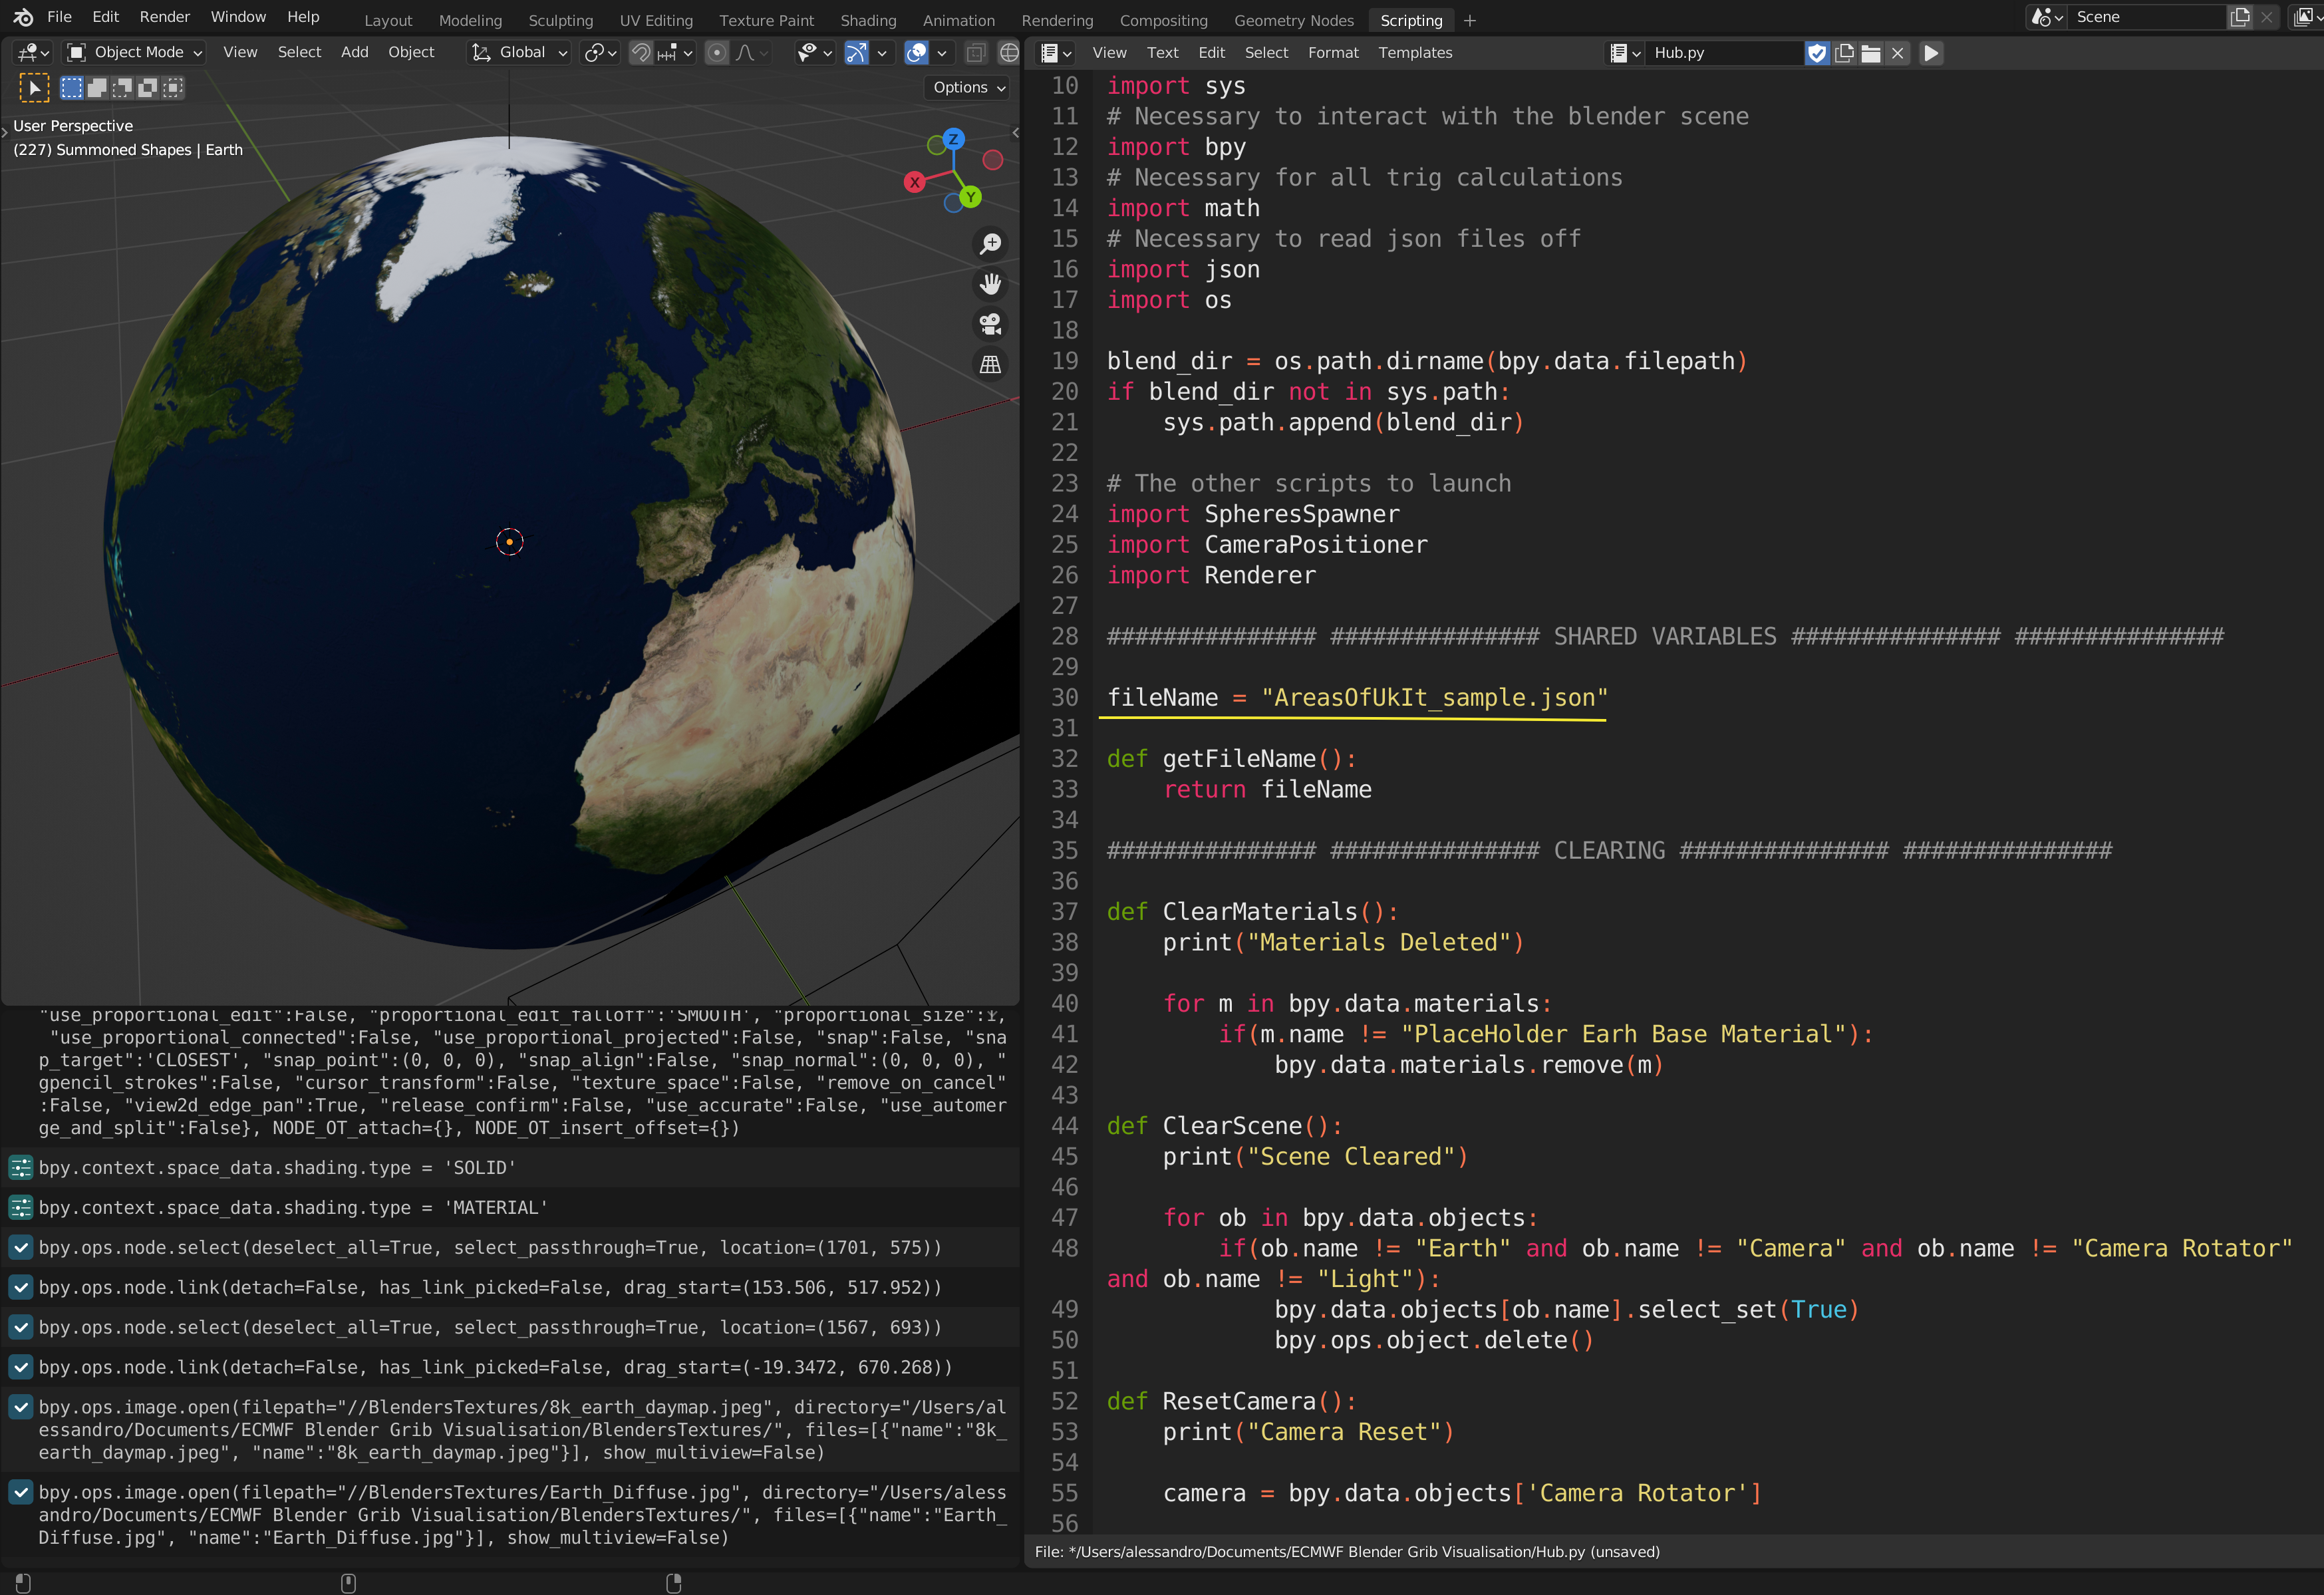Image resolution: width=2324 pixels, height=1595 pixels.
Task: Toggle Show Overlays in the viewport header
Action: 916,52
